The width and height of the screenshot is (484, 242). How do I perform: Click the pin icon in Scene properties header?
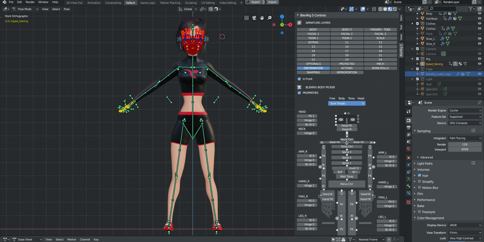479,103
